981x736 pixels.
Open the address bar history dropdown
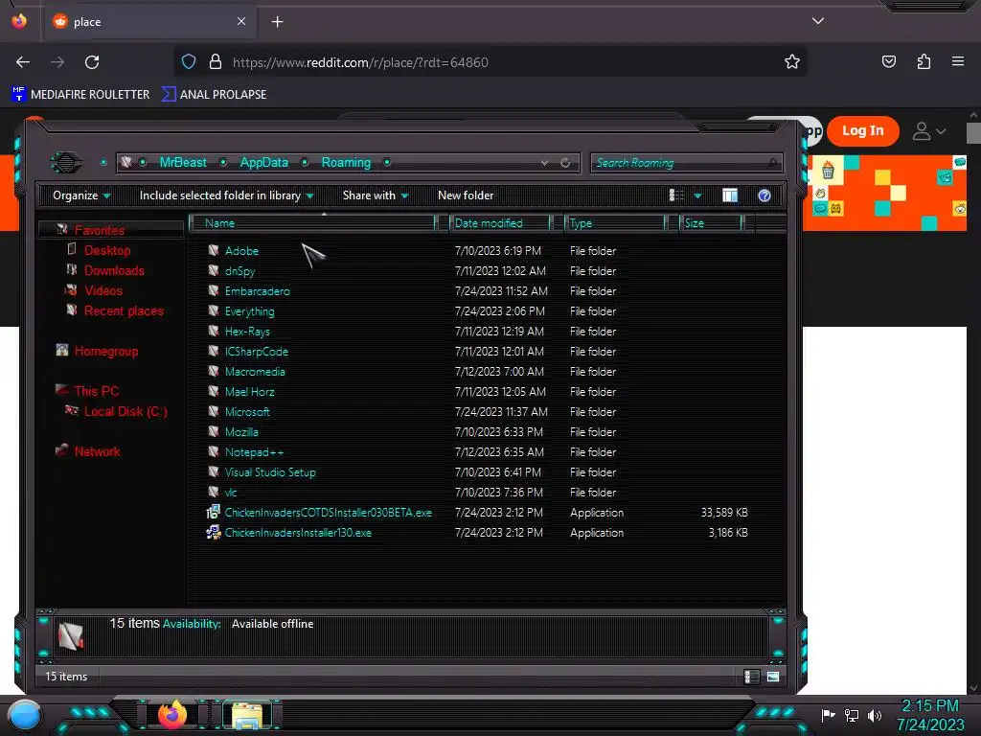coord(544,163)
